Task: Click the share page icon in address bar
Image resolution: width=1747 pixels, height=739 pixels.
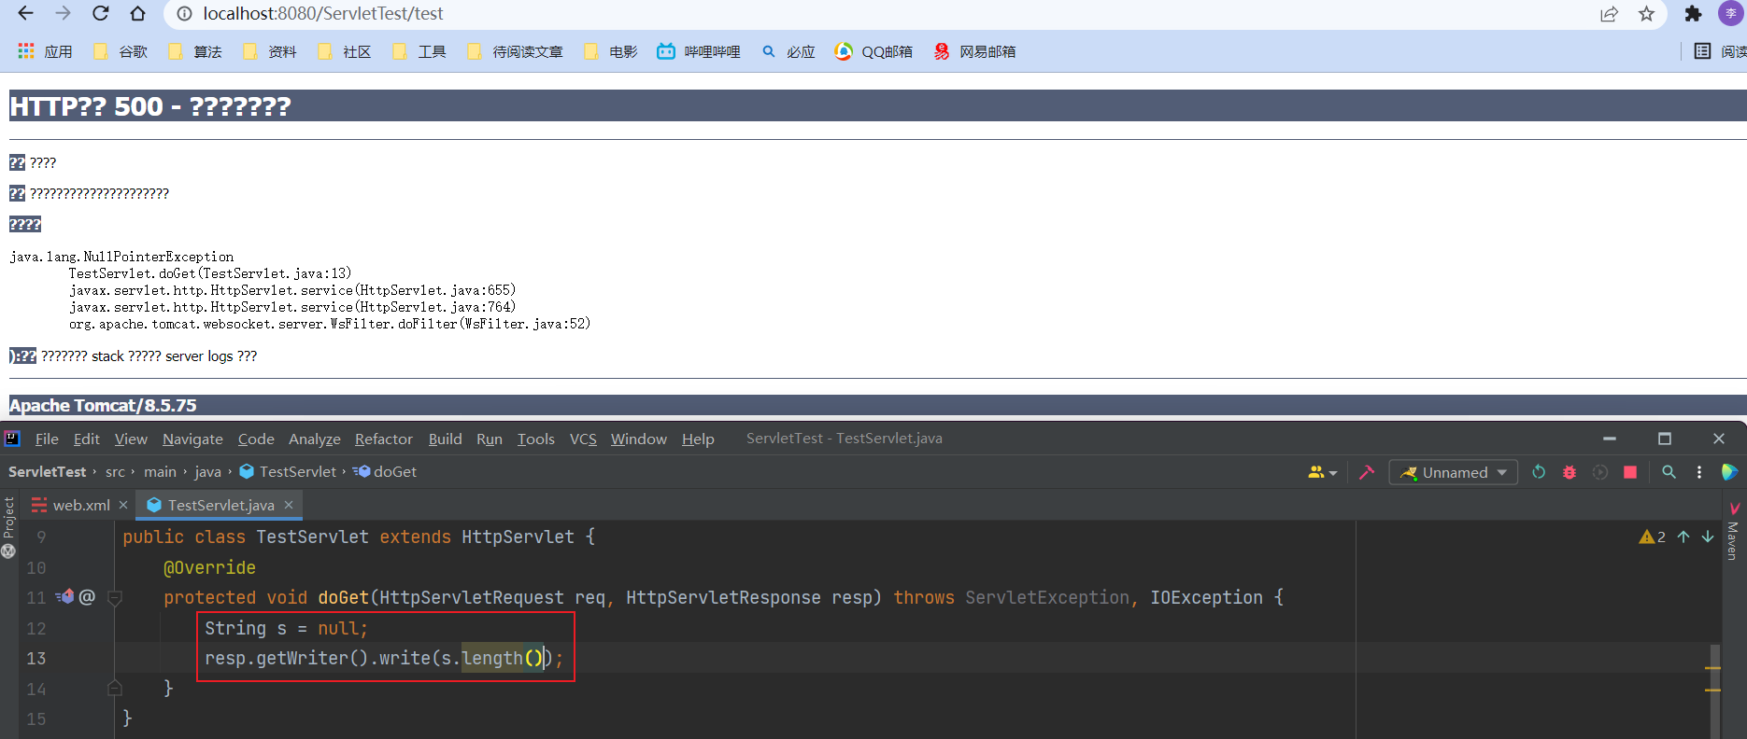Action: point(1609,14)
